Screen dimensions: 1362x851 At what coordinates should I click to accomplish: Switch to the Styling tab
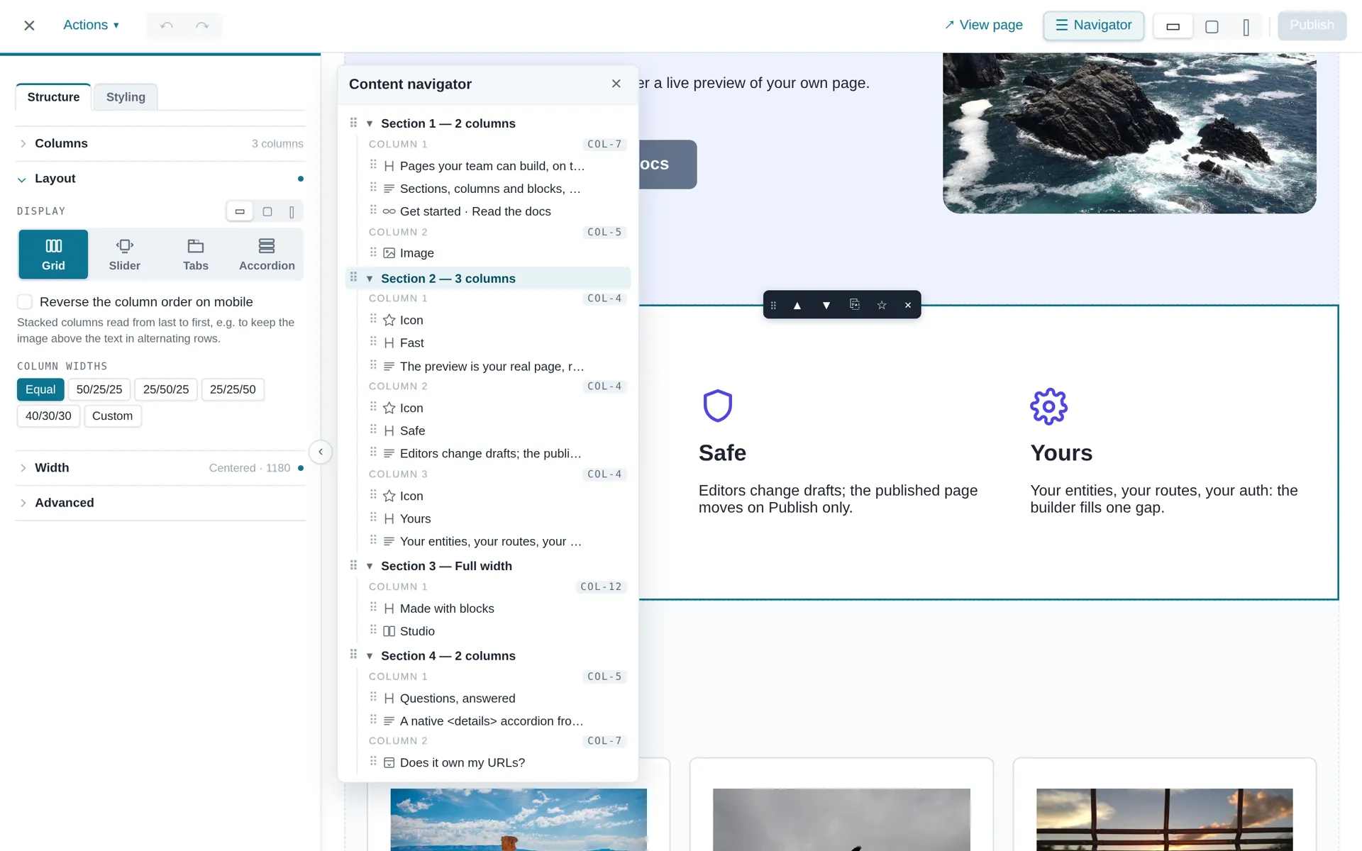coord(126,97)
